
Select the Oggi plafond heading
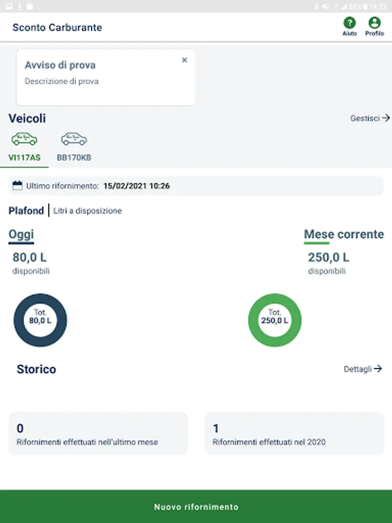(x=21, y=234)
